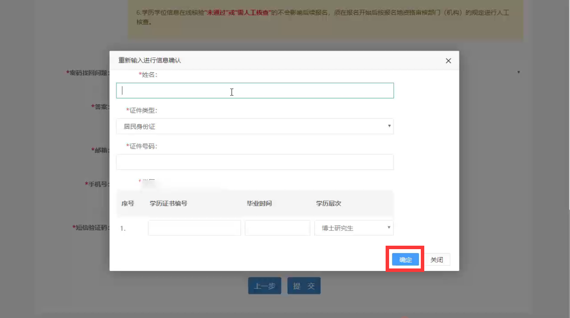Focus the 证件号码 input field
Image resolution: width=570 pixels, height=318 pixels.
click(x=255, y=162)
